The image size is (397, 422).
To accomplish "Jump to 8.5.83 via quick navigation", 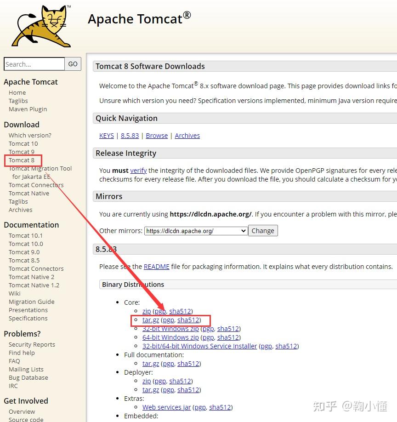I will [130, 136].
